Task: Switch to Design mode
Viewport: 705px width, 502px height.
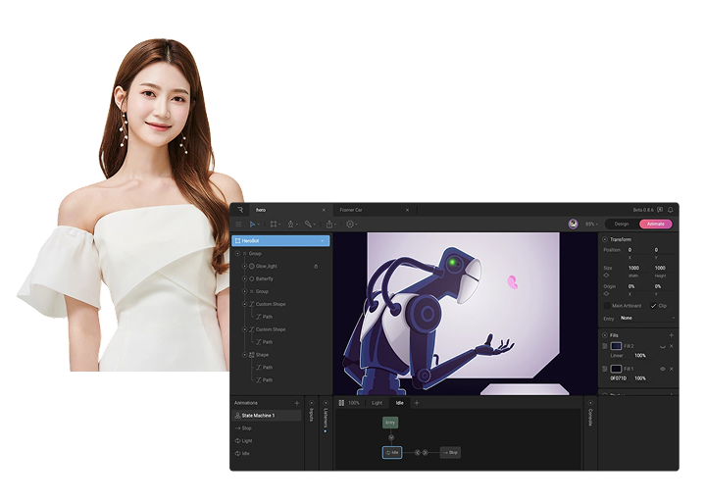Action: click(x=622, y=224)
